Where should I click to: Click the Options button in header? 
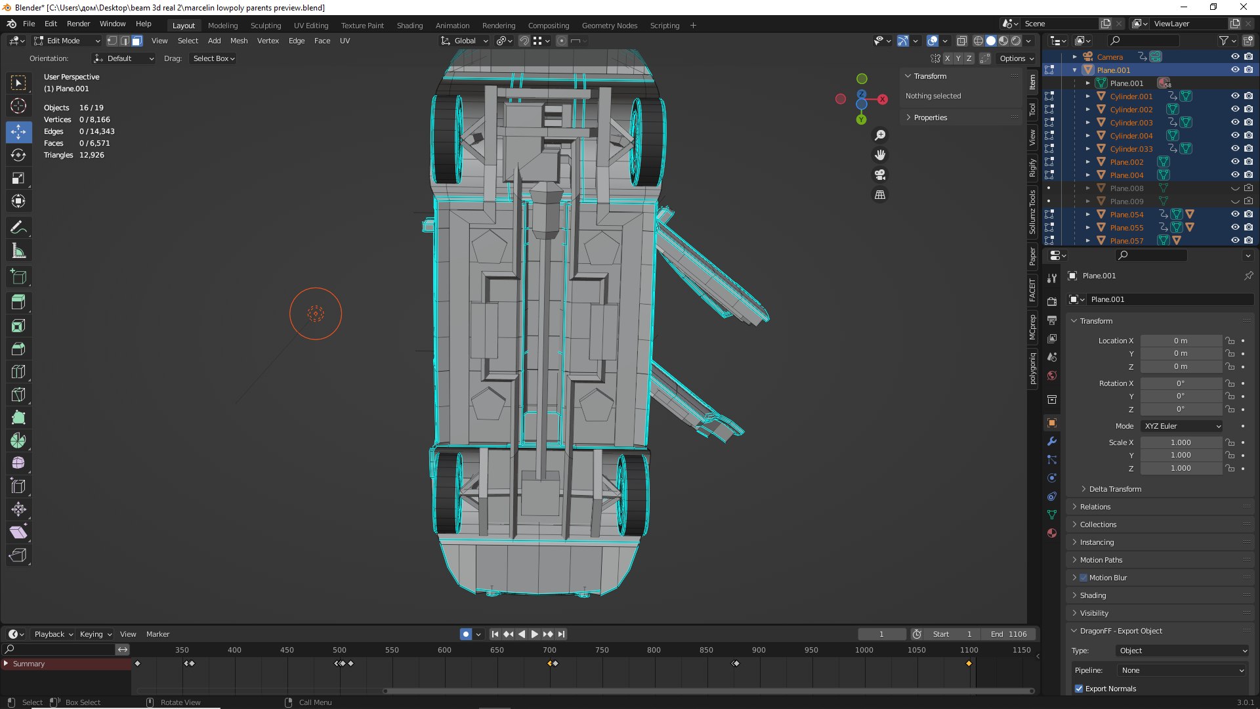point(1016,58)
